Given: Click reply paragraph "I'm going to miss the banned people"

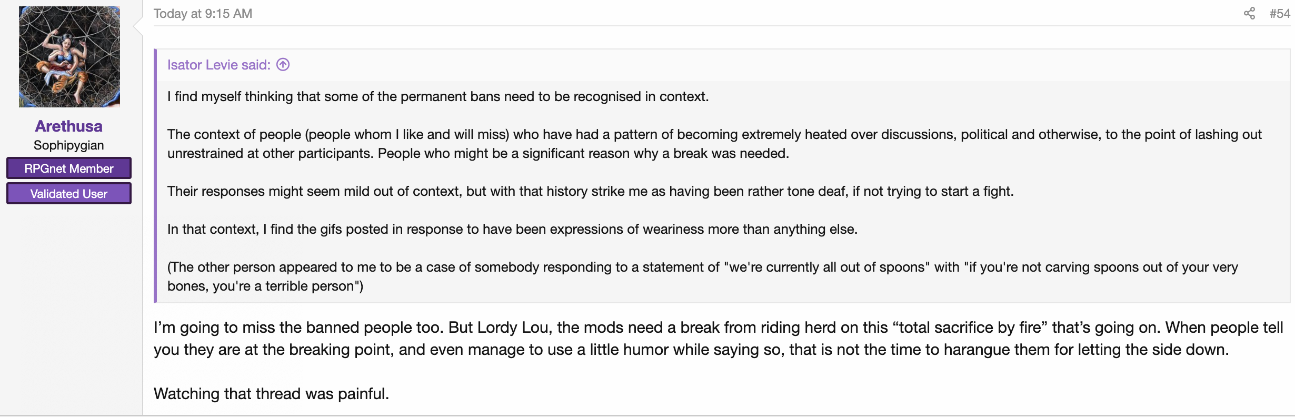Looking at the screenshot, I should (719, 339).
